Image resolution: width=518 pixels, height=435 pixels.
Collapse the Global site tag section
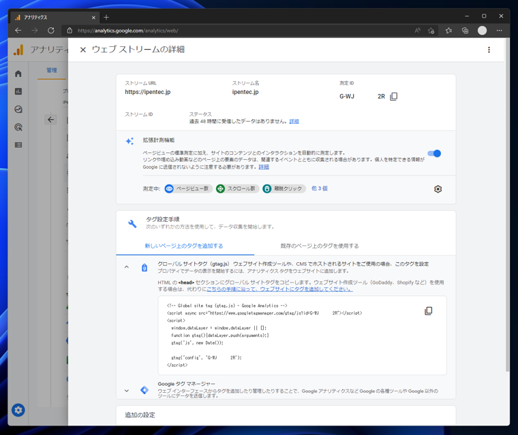click(127, 267)
